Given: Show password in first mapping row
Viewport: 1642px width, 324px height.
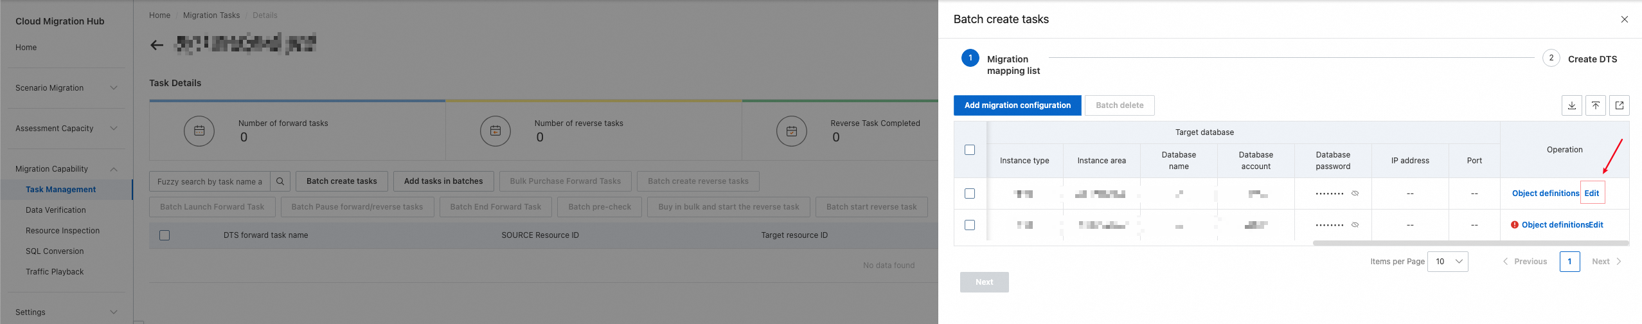Looking at the screenshot, I should click(1355, 194).
